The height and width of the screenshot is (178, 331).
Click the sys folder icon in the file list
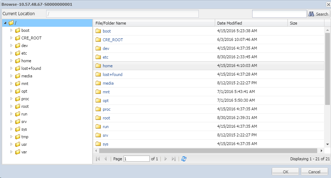point(98,144)
